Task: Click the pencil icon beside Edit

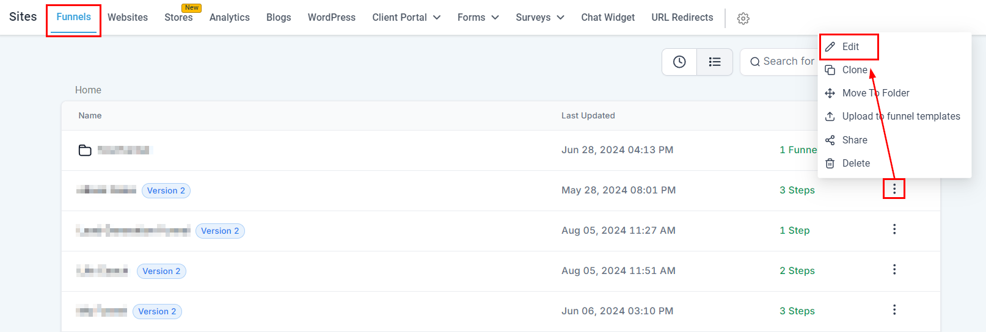Action: (x=830, y=47)
